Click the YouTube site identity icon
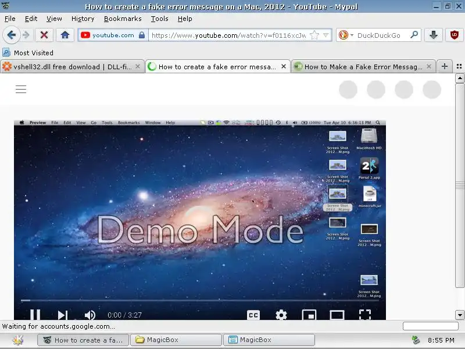Image resolution: width=465 pixels, height=349 pixels. [85, 35]
